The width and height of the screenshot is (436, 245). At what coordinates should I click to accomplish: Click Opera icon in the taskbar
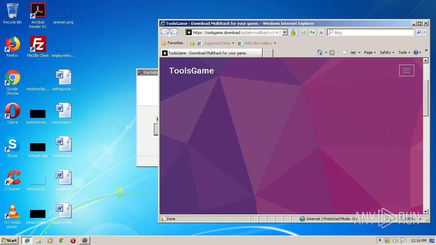tap(73, 240)
